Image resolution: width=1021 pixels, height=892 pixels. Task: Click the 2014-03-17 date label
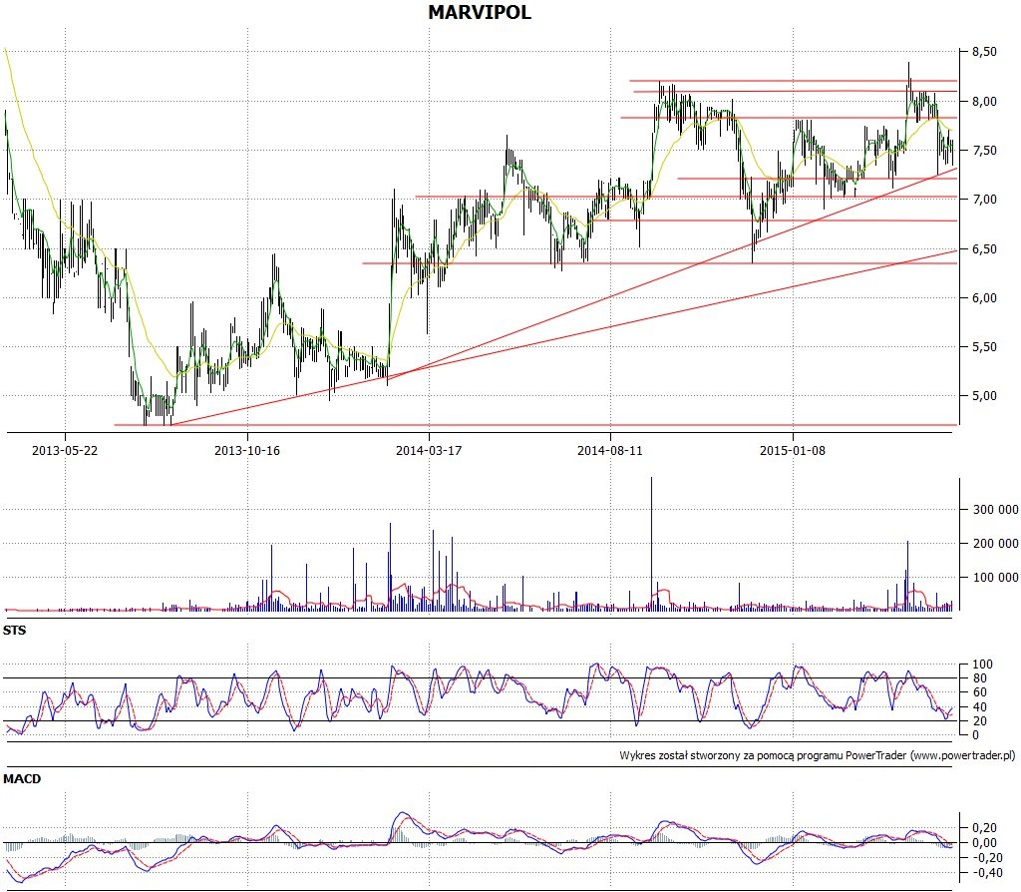tap(429, 450)
